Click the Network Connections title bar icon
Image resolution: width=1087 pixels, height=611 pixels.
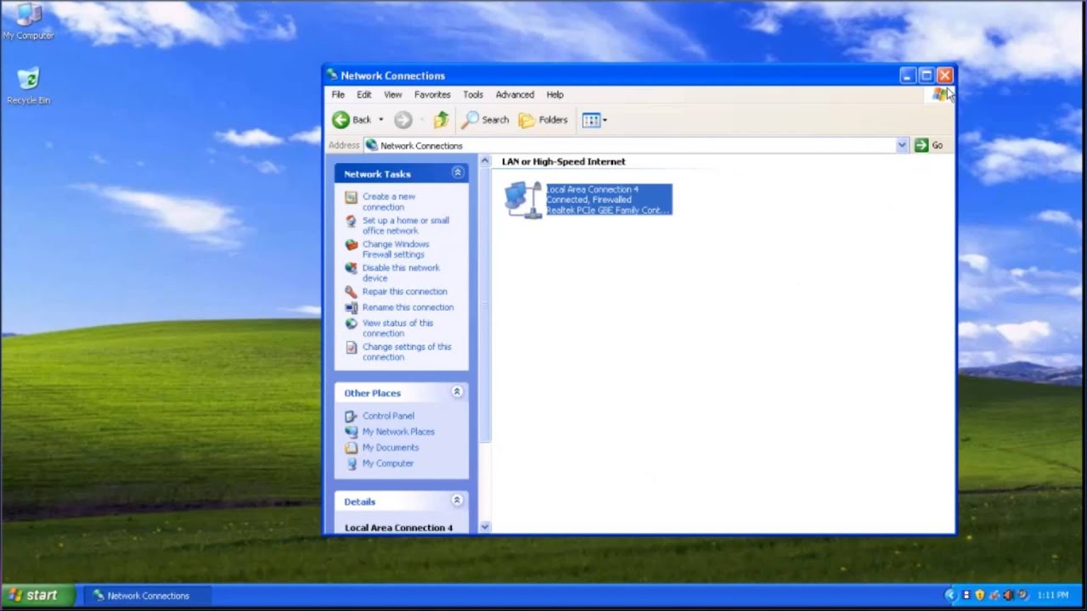[332, 76]
